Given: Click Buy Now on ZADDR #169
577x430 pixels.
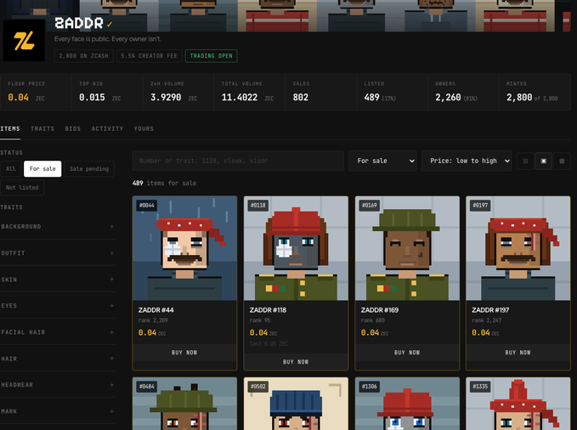Looking at the screenshot, I should pos(407,353).
